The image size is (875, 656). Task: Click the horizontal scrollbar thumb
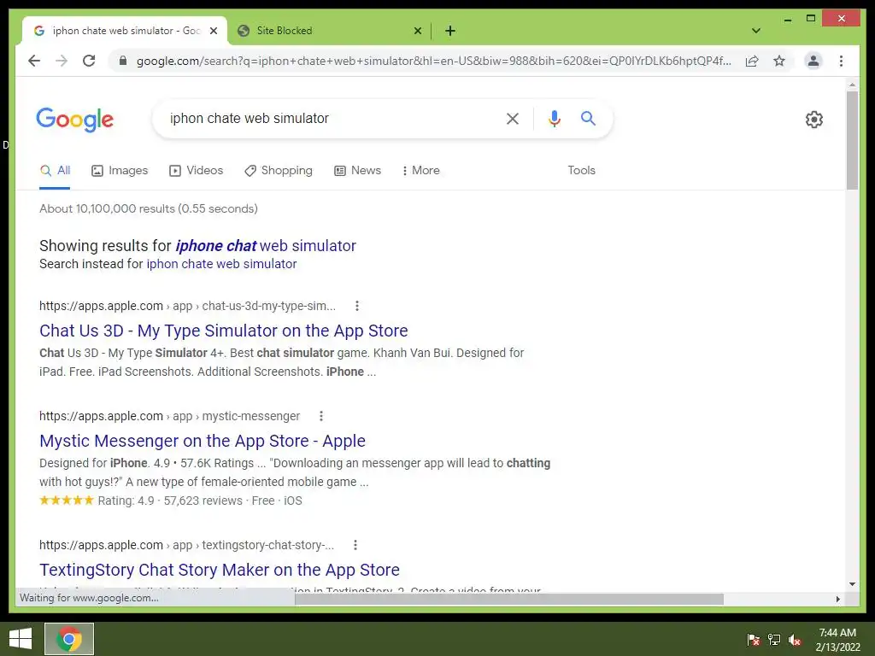(x=509, y=599)
